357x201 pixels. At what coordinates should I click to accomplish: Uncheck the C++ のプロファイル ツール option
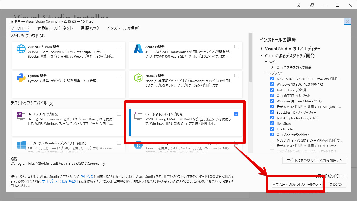[272, 95]
